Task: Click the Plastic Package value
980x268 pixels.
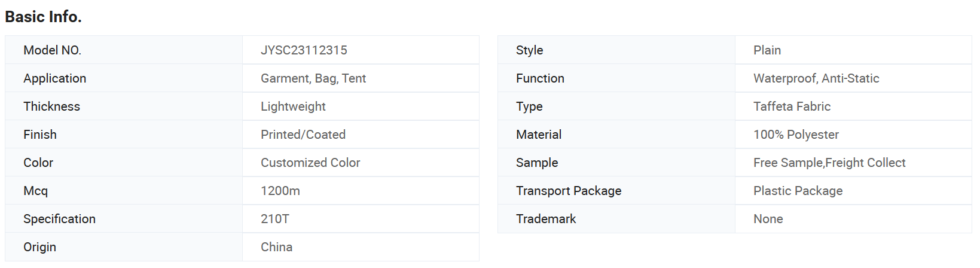Action: coord(798,191)
